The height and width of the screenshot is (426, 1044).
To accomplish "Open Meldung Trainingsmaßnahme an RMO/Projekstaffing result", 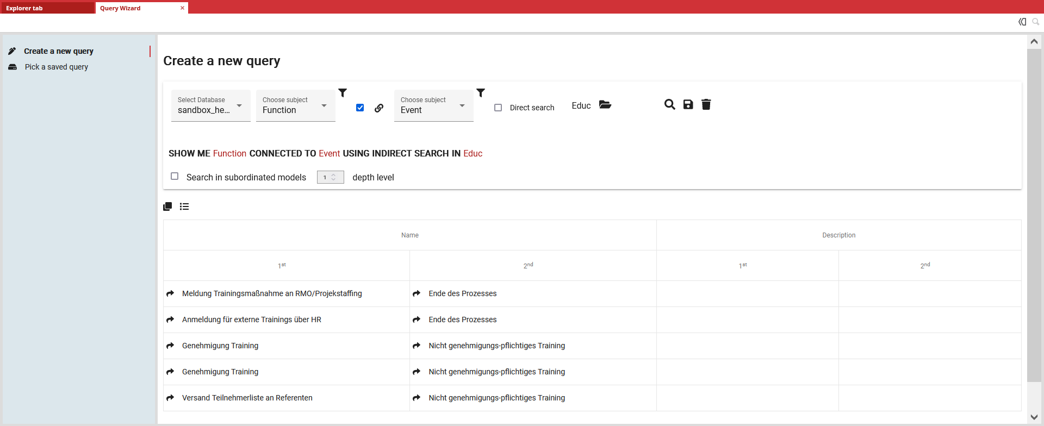I will point(271,293).
